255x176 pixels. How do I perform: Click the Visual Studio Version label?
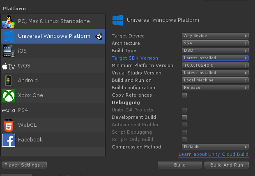(x=136, y=73)
